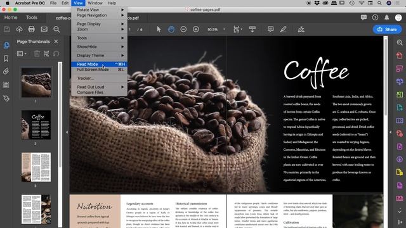Delete selected page with trash icon
Screen dimensions: 406x228
click(37, 53)
